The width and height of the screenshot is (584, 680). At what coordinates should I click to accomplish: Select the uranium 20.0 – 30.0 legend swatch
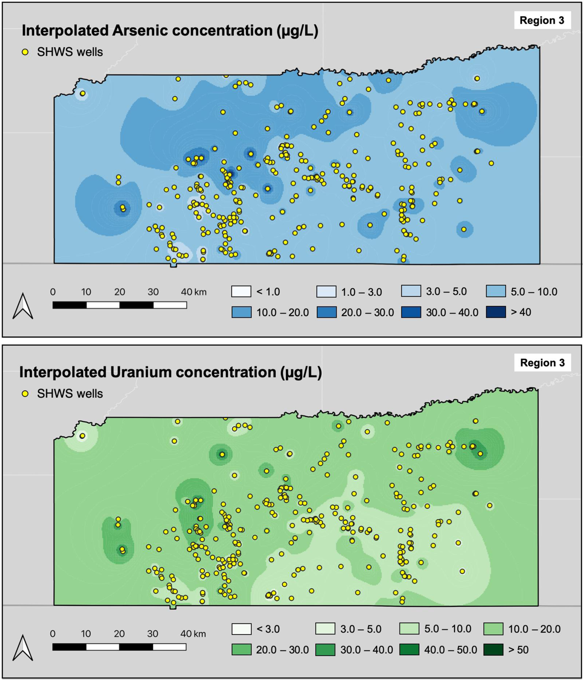[241, 650]
